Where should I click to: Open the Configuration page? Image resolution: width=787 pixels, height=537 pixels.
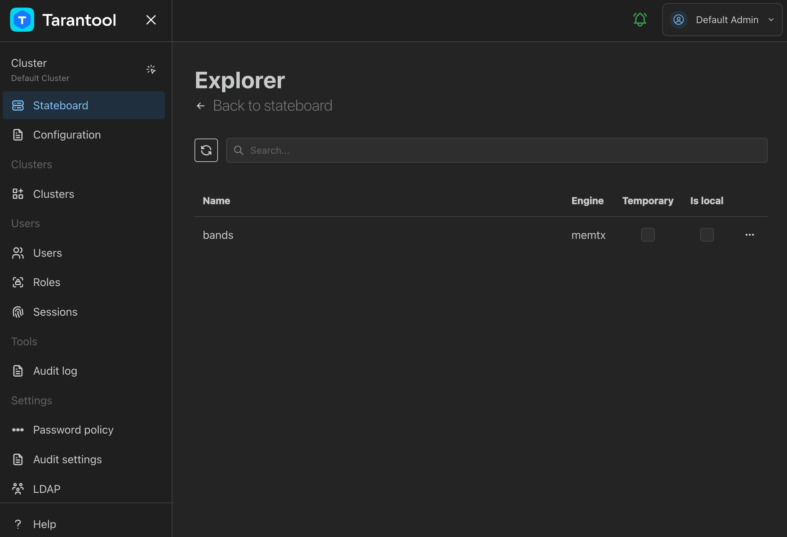[x=84, y=135]
